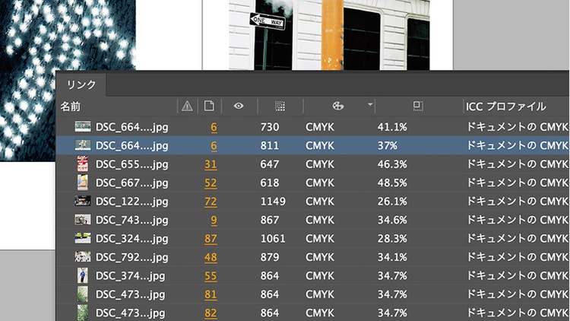The image size is (570, 321).
Task: Click CMYK in the DSC_122....jpg row
Action: pos(320,202)
